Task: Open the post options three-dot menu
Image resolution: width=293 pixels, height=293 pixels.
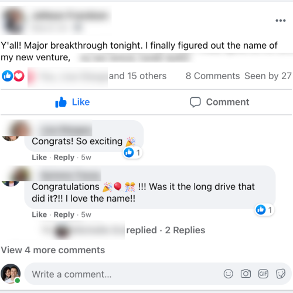Action: click(281, 21)
